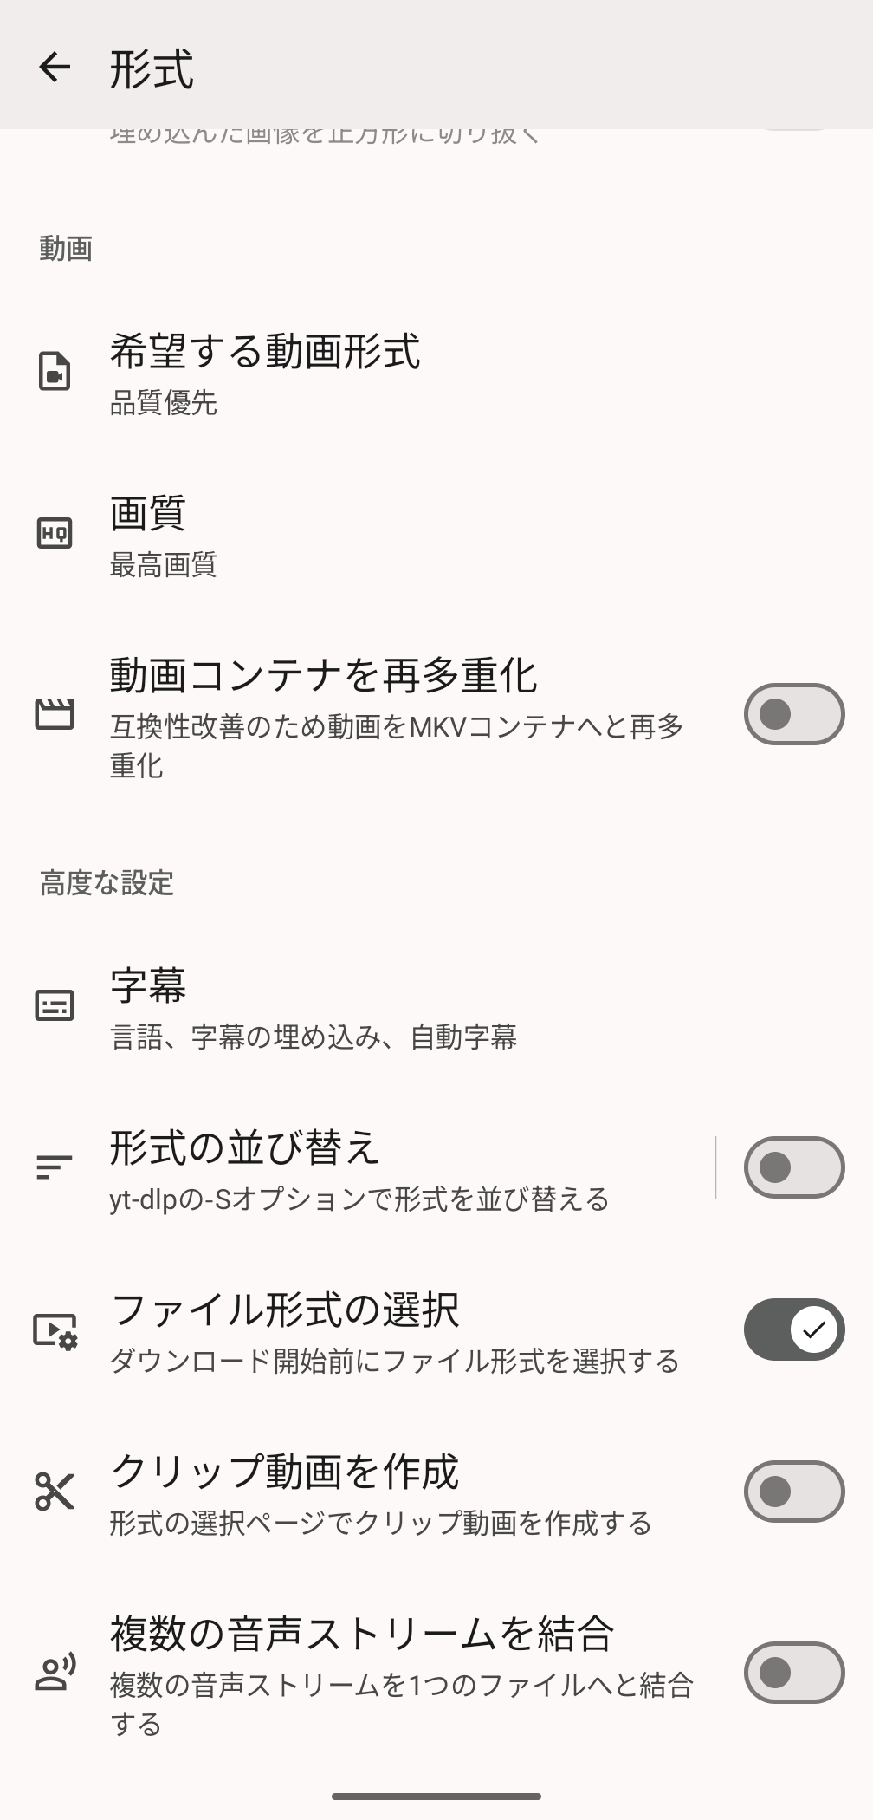Tap the ファイル形式の選択 title text

point(285,1310)
